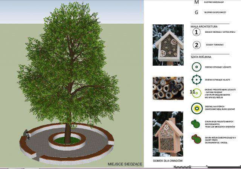The image size is (241, 169).
Task: Click the inner round planter ring around the tree
Action: pyautogui.click(x=67, y=141)
